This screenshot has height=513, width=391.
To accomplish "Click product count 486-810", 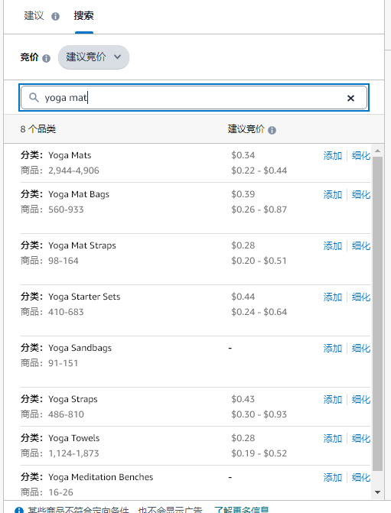I will 66,414.
